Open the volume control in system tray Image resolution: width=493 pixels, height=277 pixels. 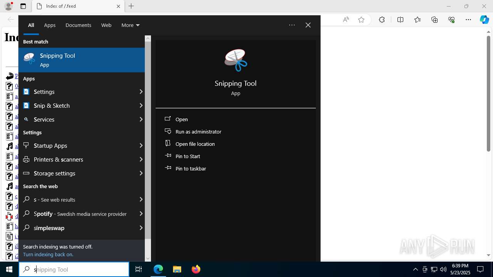(443, 269)
